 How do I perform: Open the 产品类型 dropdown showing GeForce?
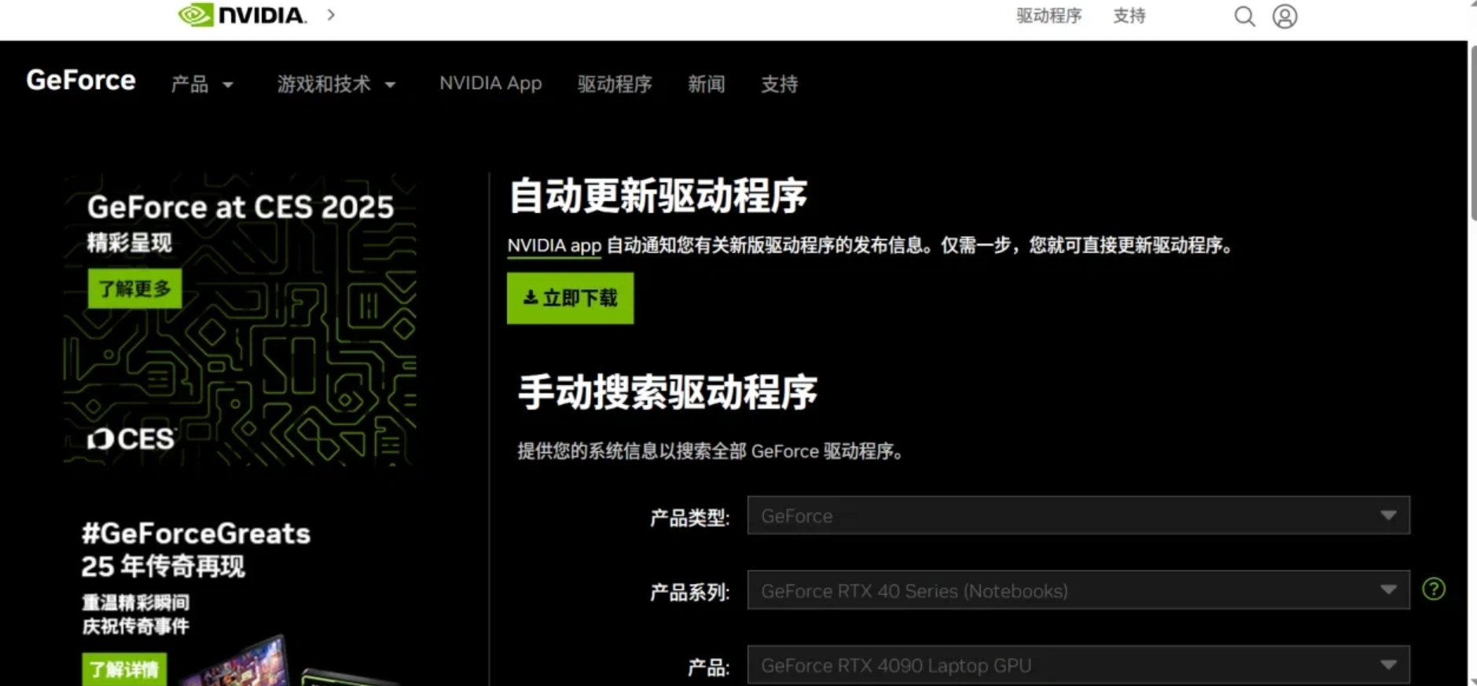1078,515
